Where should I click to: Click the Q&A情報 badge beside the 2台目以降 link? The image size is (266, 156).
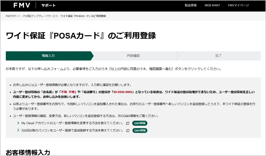click(140, 131)
